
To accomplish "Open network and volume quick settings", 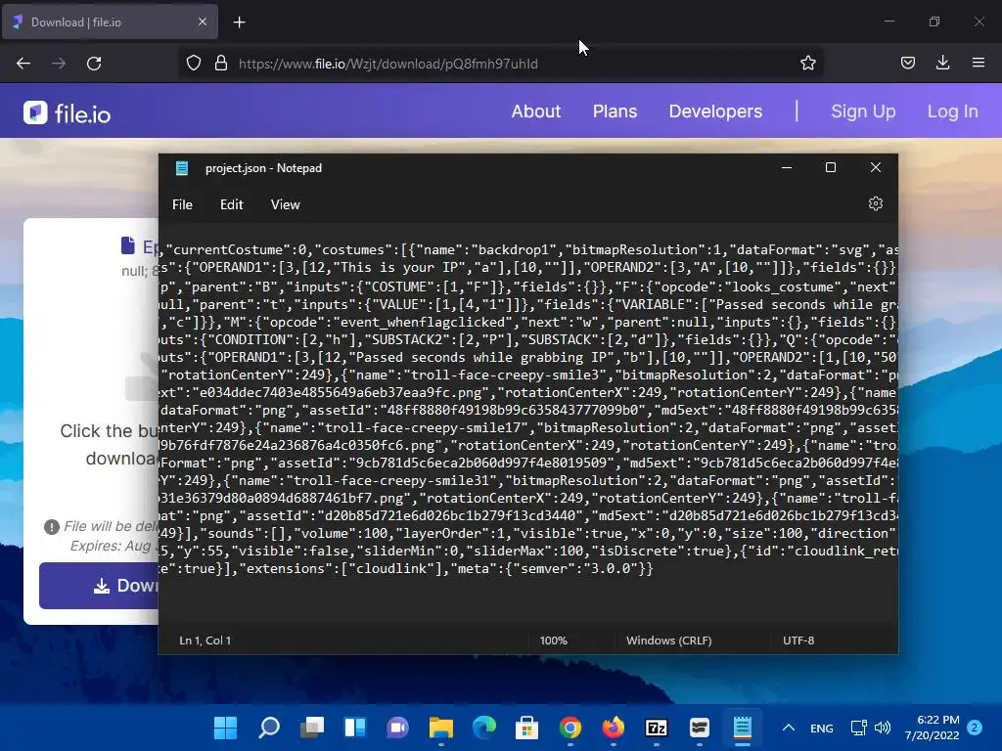I will click(870, 728).
